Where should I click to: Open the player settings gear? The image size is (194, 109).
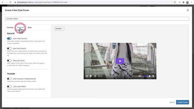point(153,76)
